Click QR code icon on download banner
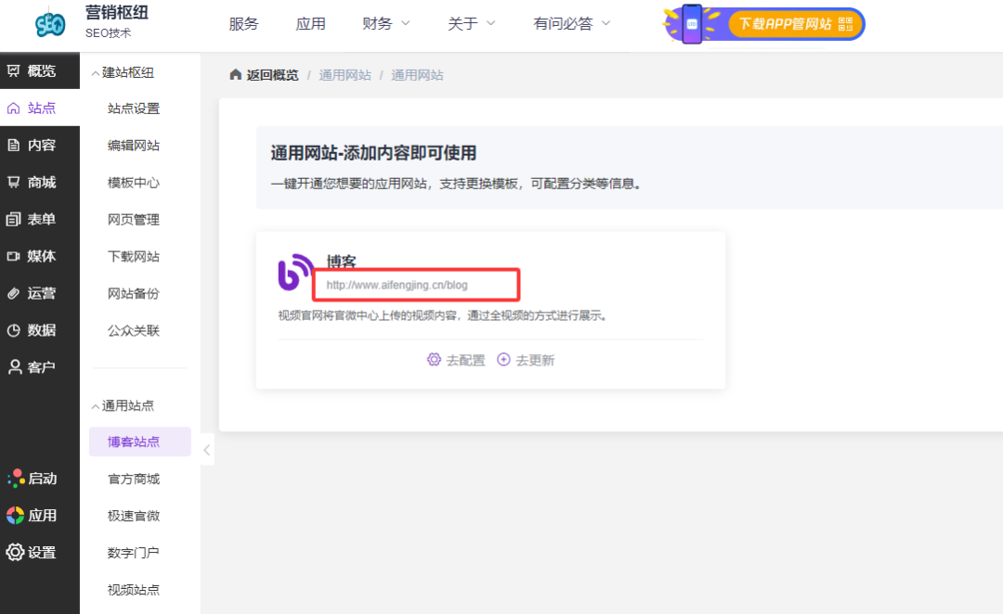The image size is (1003, 614). pos(845,24)
